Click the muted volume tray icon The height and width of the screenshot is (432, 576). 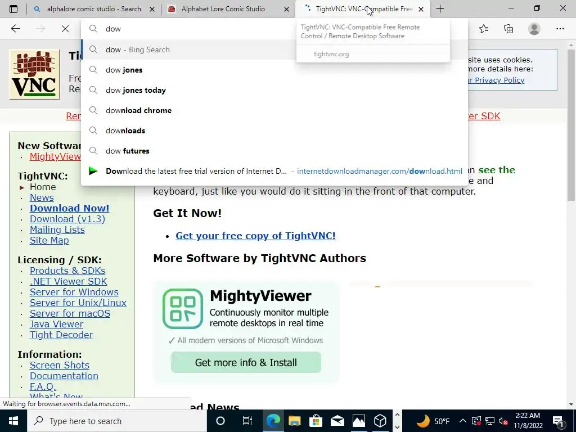(x=503, y=421)
